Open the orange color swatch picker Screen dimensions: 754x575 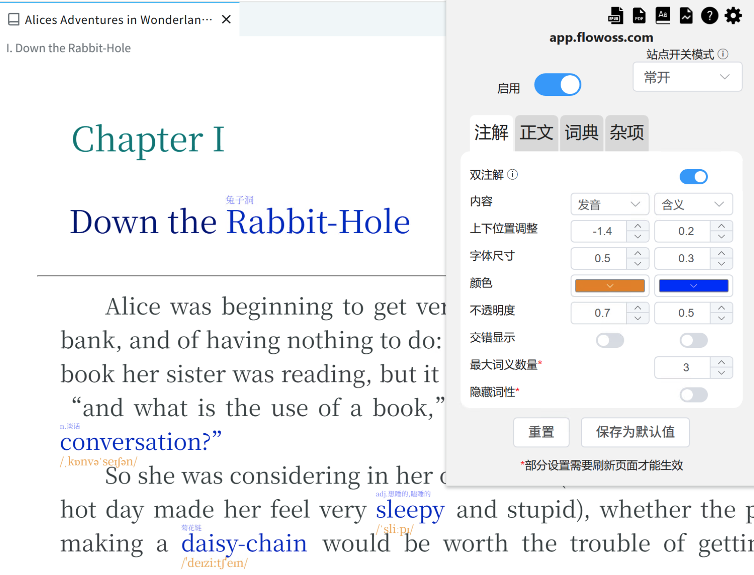(x=609, y=286)
